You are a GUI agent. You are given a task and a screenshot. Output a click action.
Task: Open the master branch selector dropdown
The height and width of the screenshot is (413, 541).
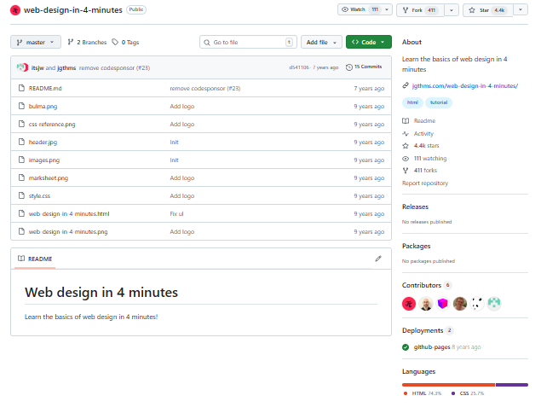[36, 42]
